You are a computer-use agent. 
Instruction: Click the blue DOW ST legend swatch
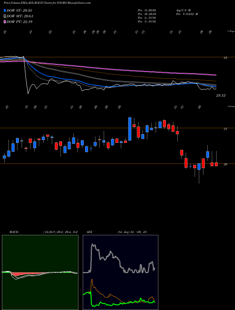[5, 10]
